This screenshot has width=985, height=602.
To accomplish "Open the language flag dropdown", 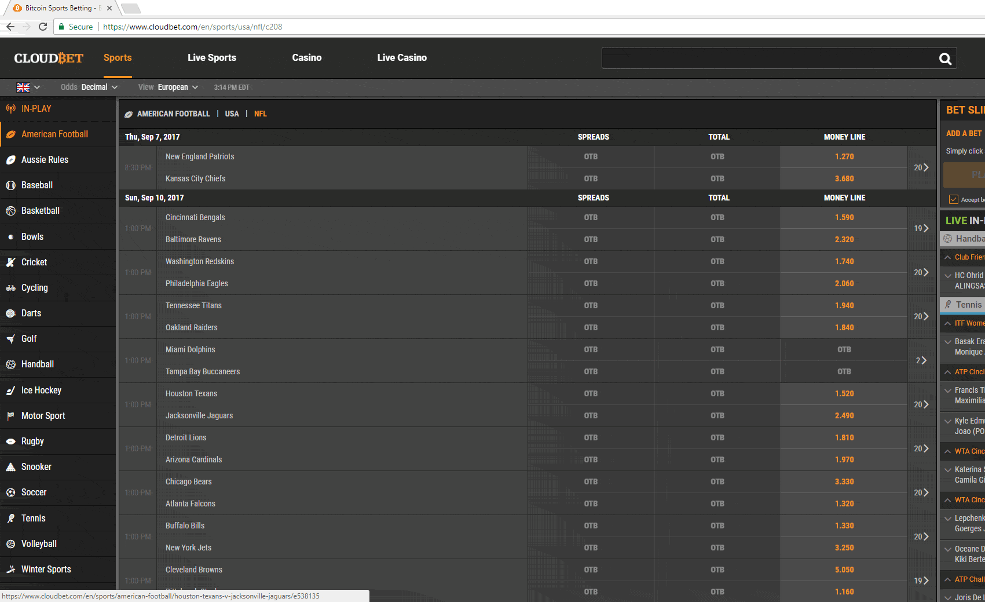I will tap(28, 87).
